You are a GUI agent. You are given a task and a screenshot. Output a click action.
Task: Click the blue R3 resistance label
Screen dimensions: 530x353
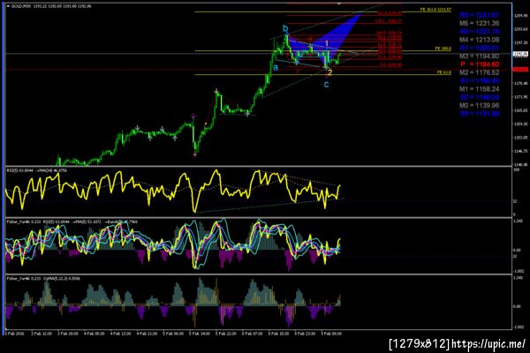[x=479, y=15]
